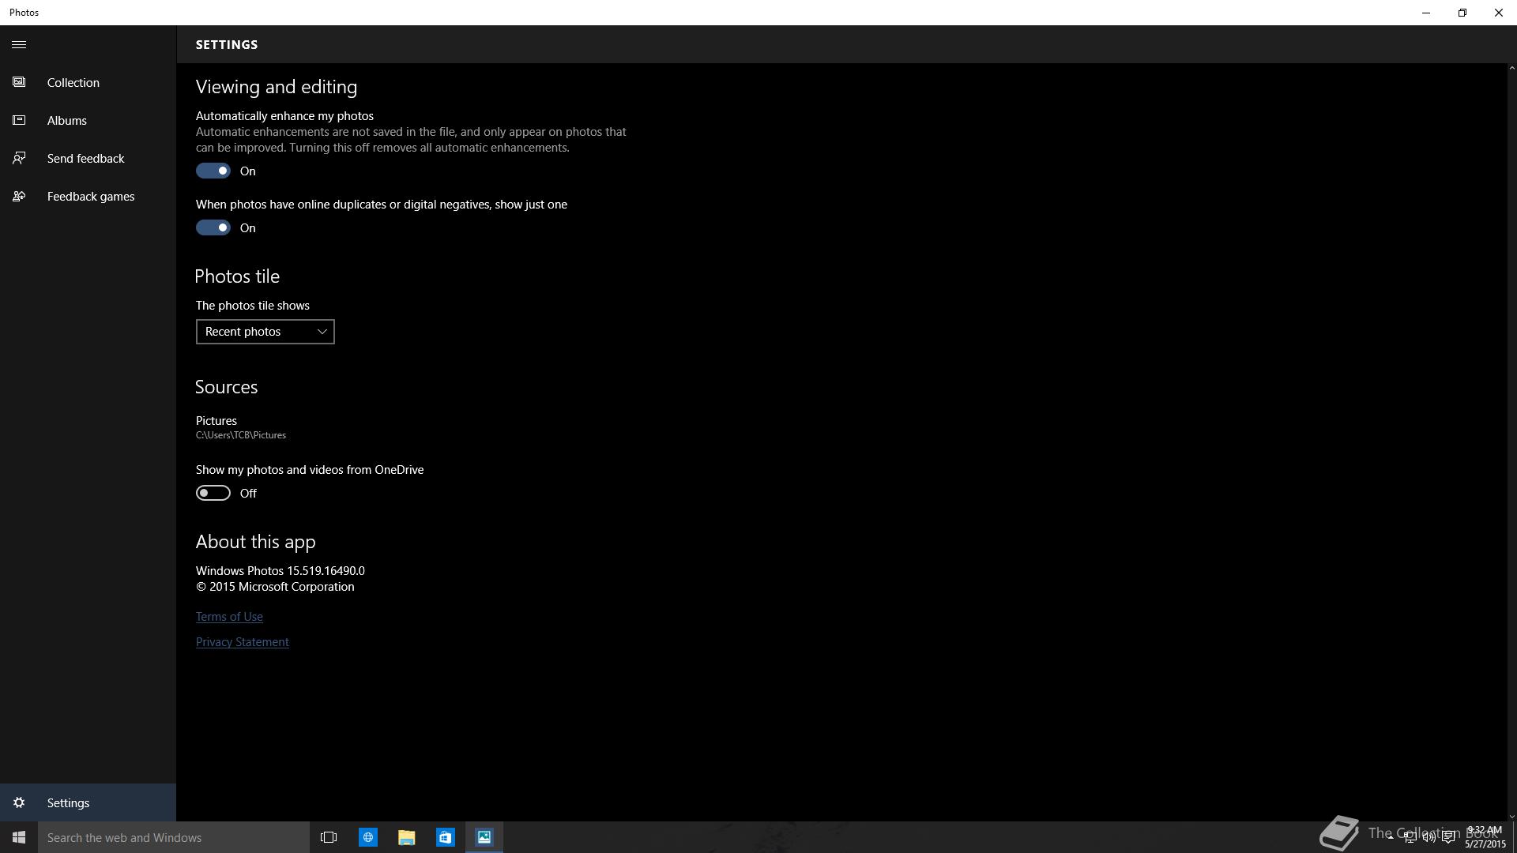Screen dimensions: 1517x853
Task: Click the Collection sidebar icon
Action: pos(19,82)
